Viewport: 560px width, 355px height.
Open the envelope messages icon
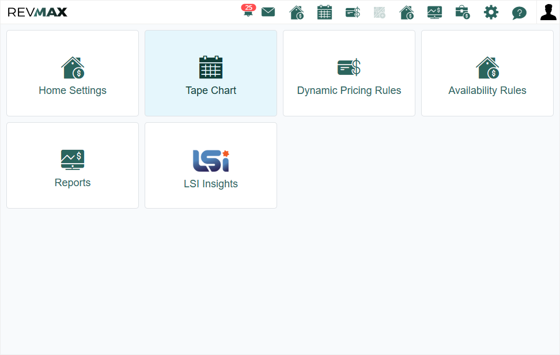[268, 12]
